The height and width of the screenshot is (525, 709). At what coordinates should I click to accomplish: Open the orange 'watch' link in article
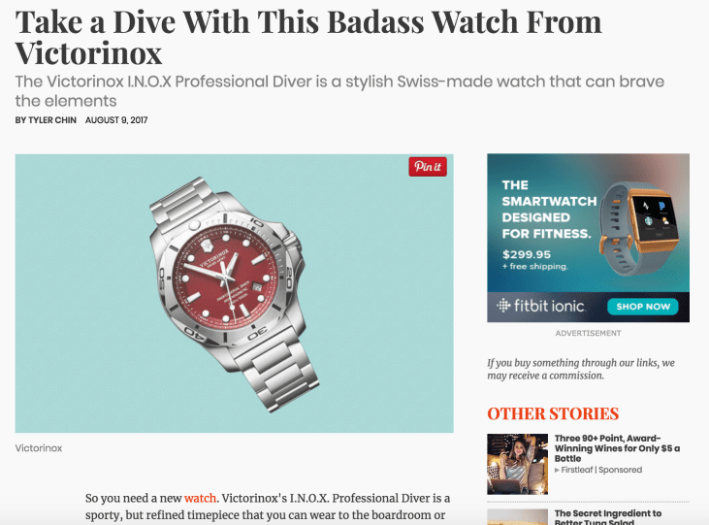pyautogui.click(x=201, y=498)
